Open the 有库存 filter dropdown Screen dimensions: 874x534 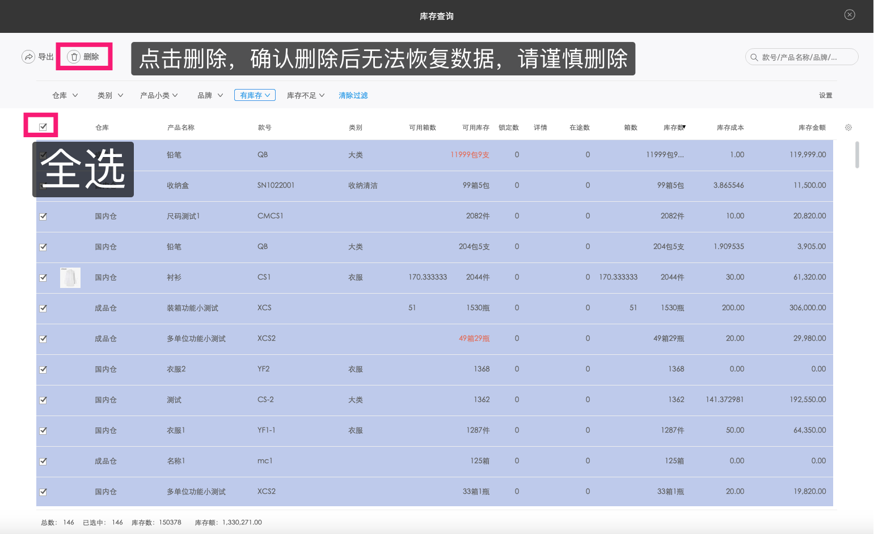[x=255, y=95]
